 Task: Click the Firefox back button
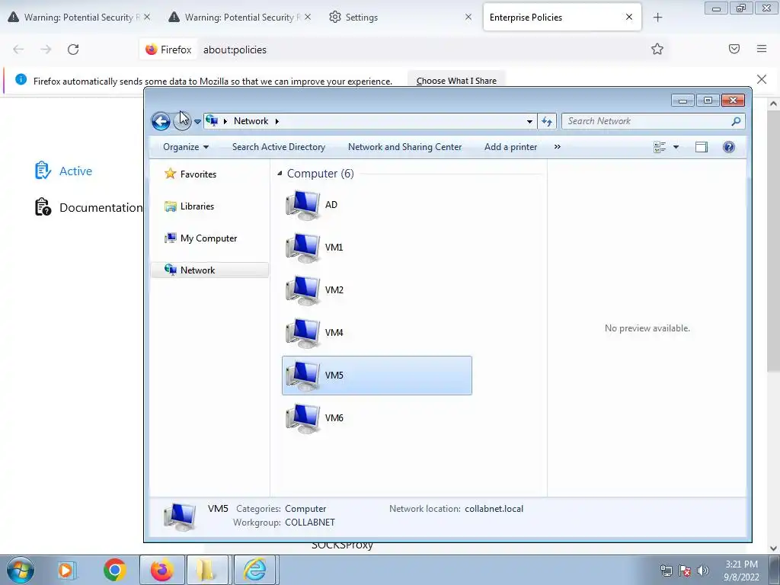[18, 50]
